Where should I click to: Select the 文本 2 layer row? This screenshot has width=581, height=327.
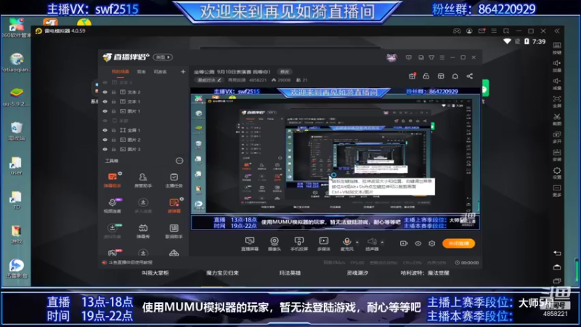pos(143,92)
